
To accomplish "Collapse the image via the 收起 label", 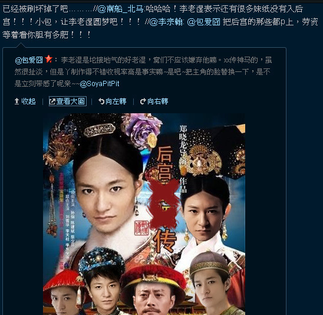I will [x=28, y=101].
